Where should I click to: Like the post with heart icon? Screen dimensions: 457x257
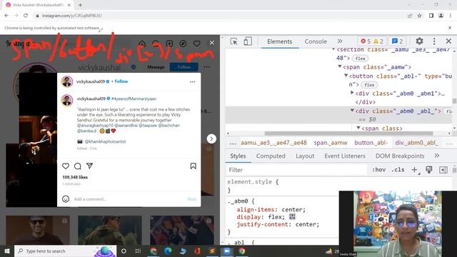pyautogui.click(x=66, y=166)
